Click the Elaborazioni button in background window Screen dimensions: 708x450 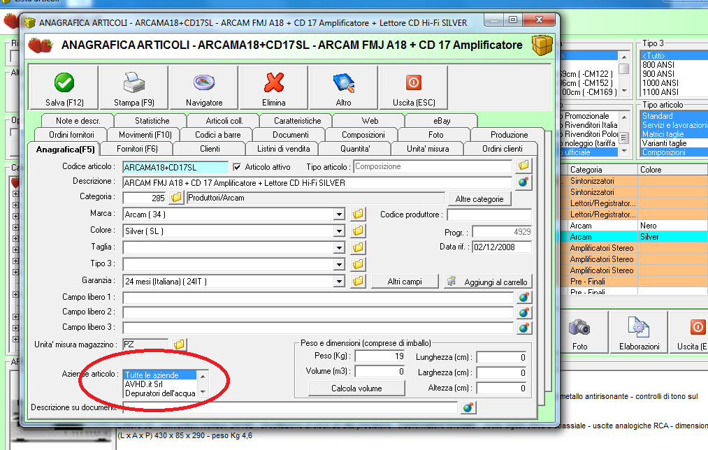(x=639, y=333)
